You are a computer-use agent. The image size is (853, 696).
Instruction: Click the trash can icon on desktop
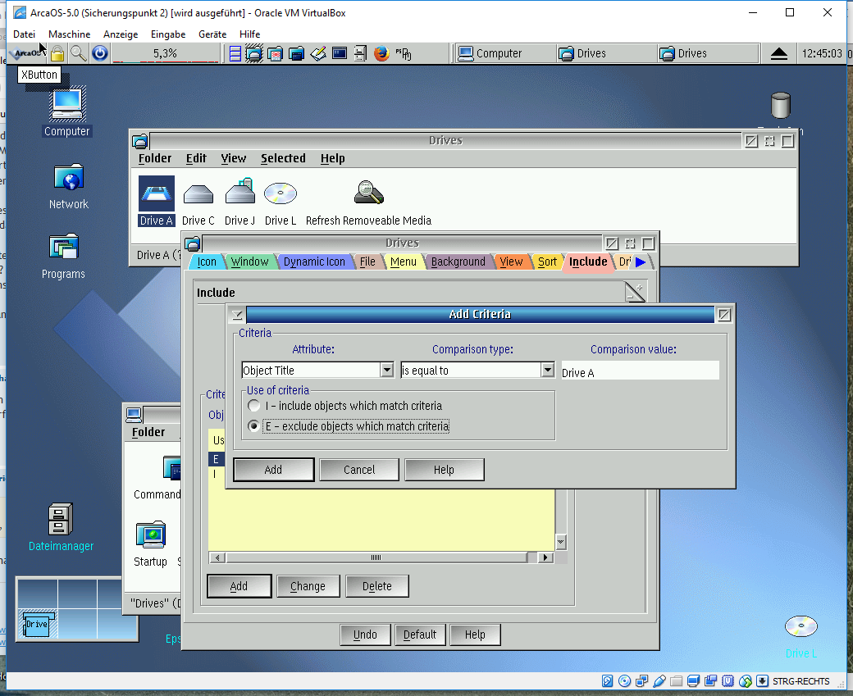coord(781,105)
